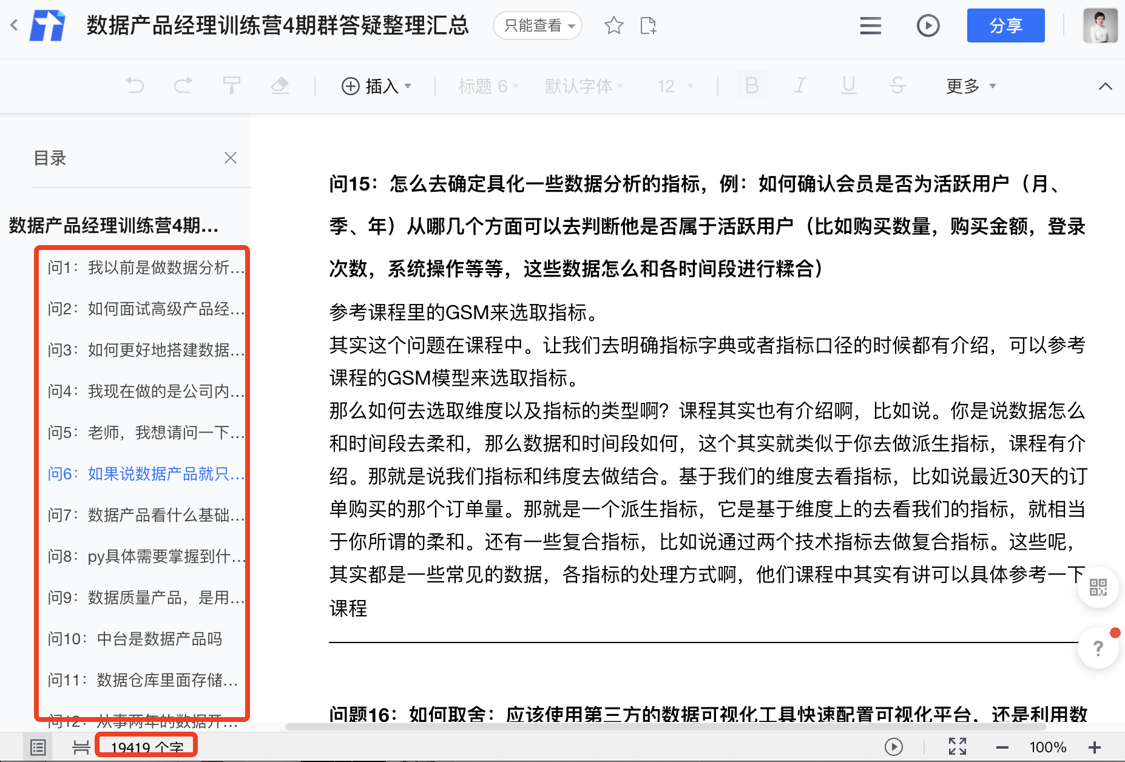Go to 问10: 中台是数据产品吗 outline entry
Screen dimensions: 1125x762
tap(135, 639)
